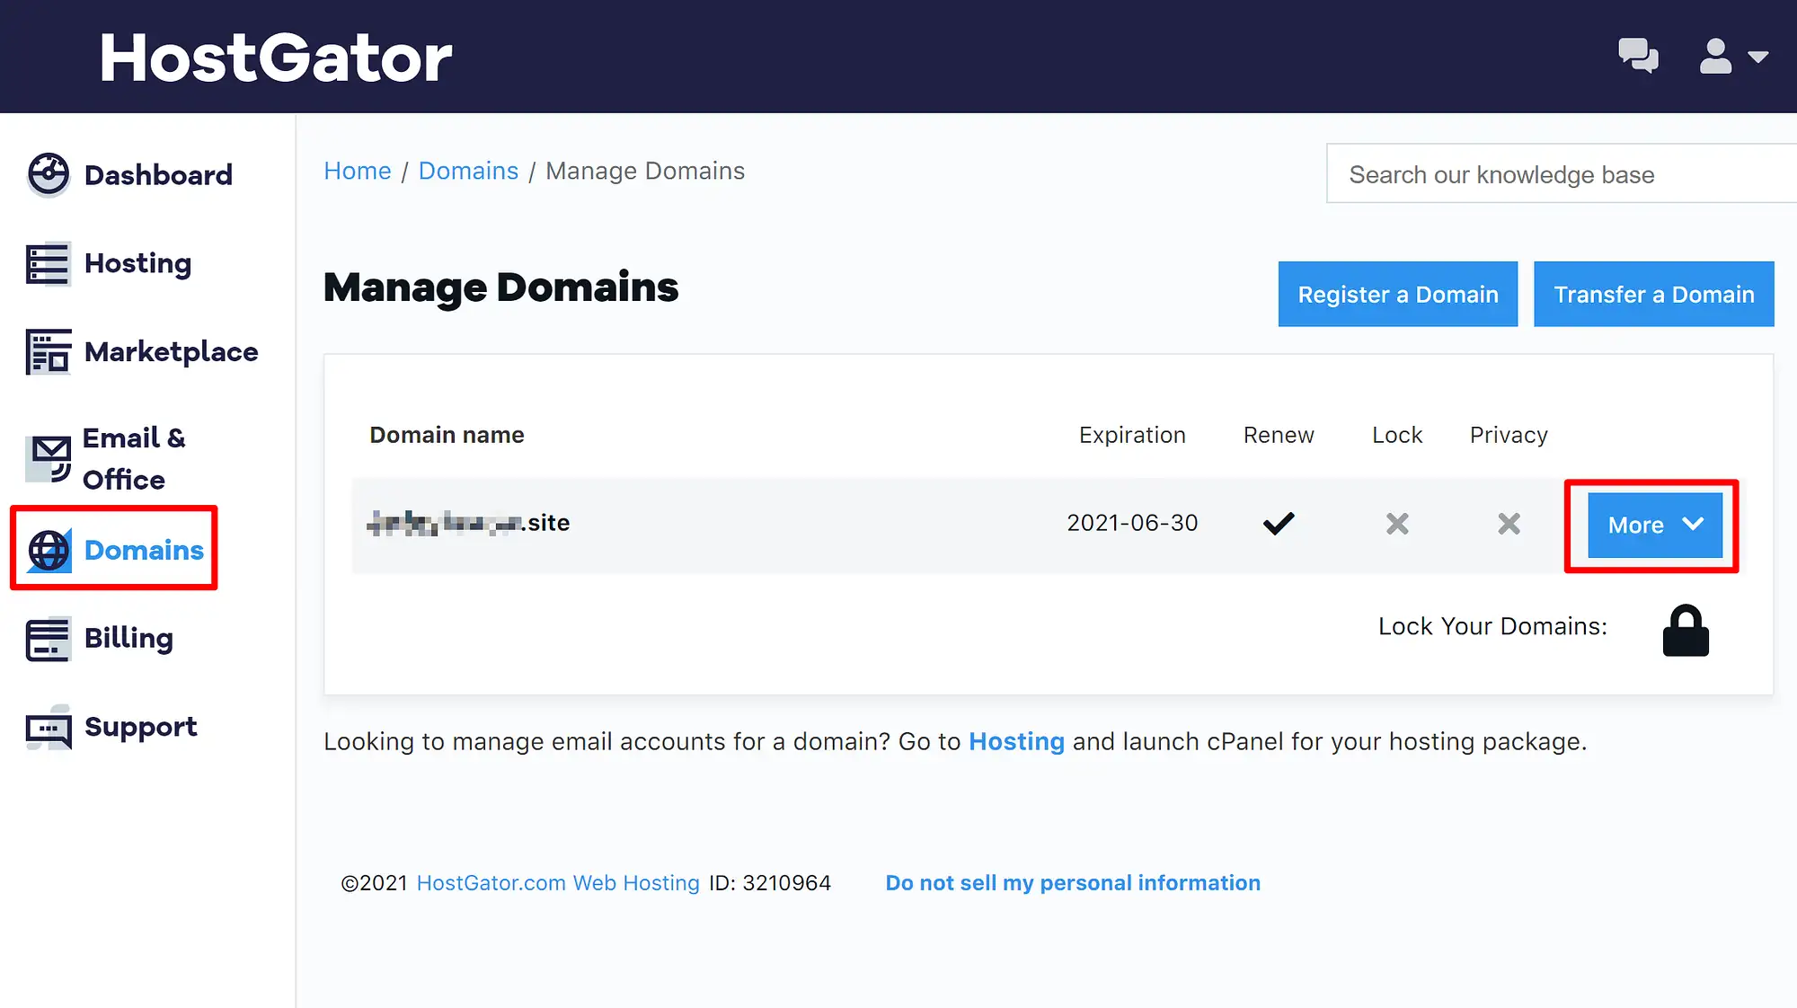Select the Home breadcrumb menu item
The image size is (1797, 1008).
357,171
